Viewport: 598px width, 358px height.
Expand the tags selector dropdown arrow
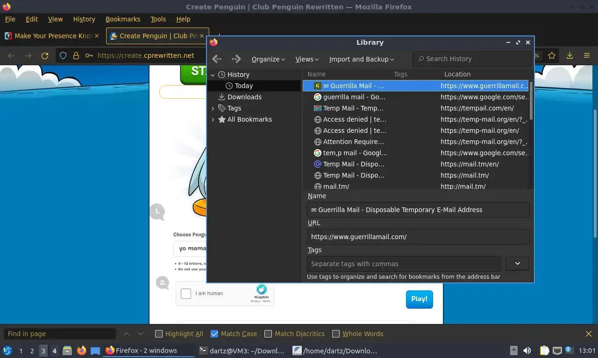pyautogui.click(x=517, y=263)
